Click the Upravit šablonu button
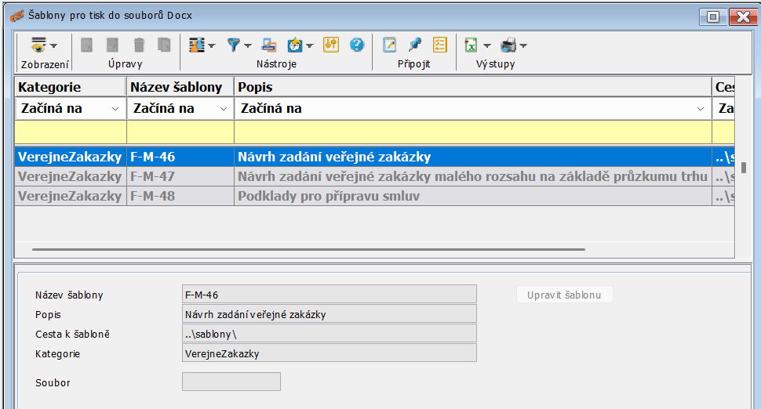The image size is (761, 409). pos(563,295)
